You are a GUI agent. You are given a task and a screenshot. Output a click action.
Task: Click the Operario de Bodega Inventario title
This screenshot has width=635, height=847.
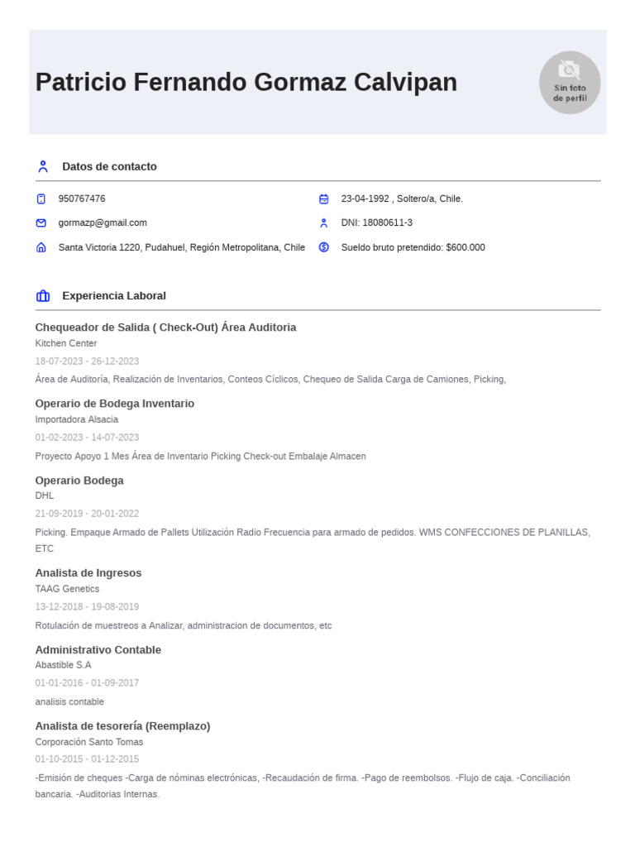tap(115, 404)
